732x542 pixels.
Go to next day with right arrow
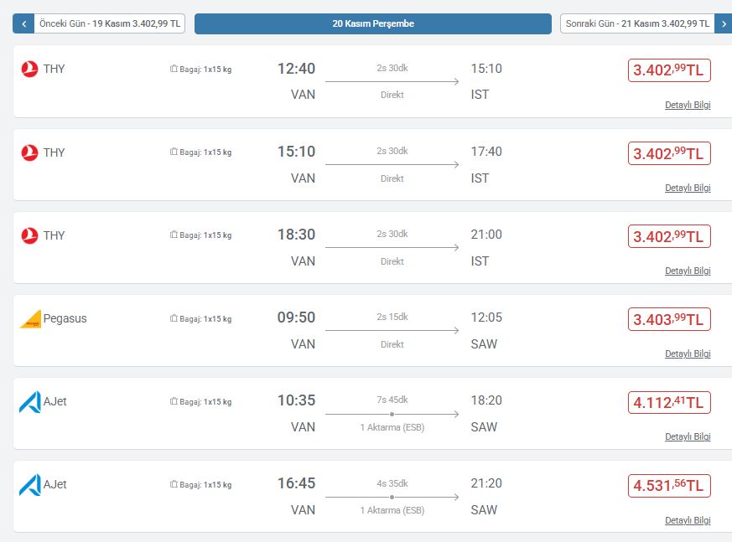[x=723, y=23]
